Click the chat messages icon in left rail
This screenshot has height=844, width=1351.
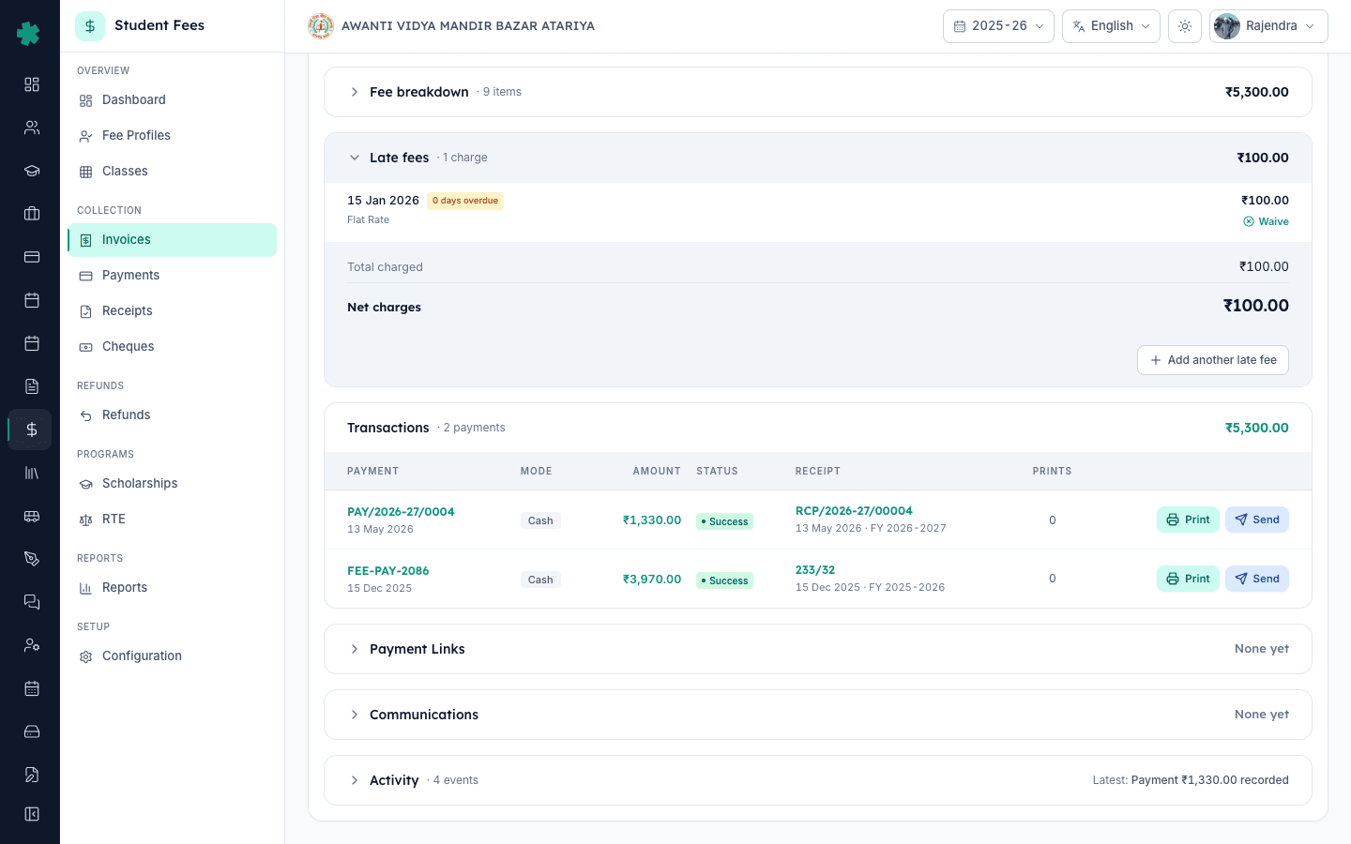(x=32, y=602)
